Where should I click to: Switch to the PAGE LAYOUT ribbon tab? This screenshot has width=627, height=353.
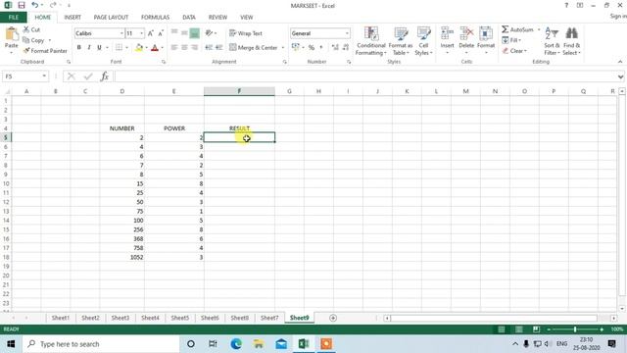click(111, 18)
